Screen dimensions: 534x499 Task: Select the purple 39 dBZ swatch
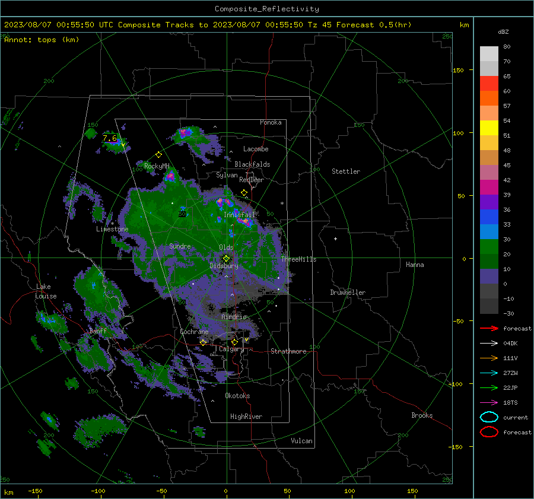489,202
